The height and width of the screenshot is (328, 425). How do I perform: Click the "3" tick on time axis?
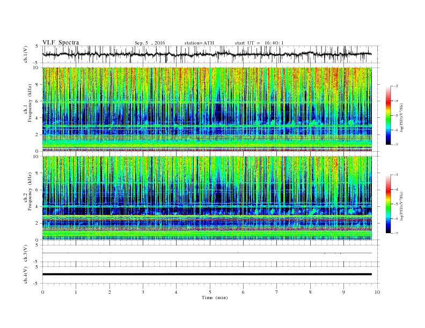[143, 292]
